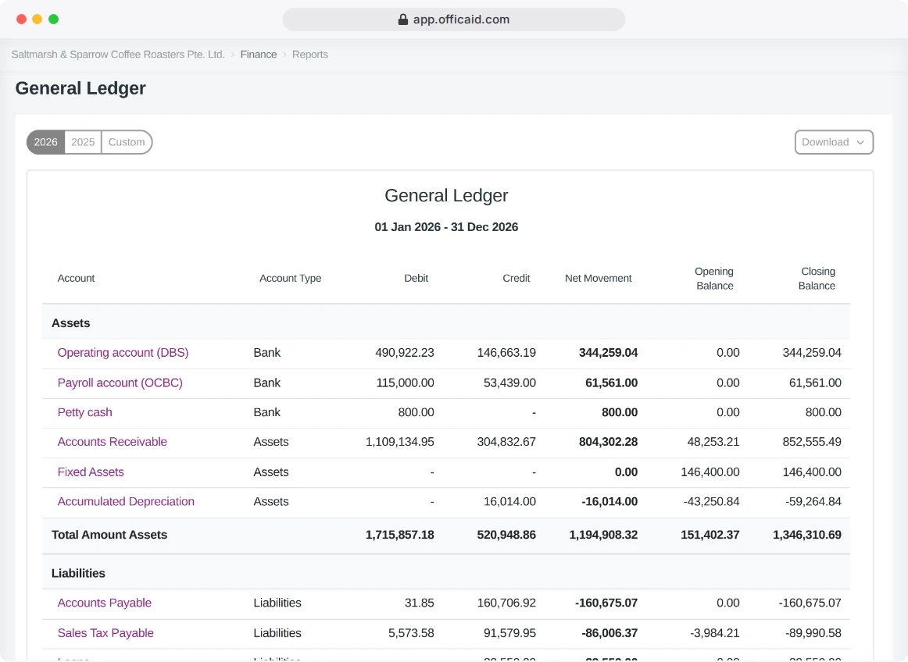Image resolution: width=908 pixels, height=662 pixels.
Task: Open the Accumulated Depreciation account
Action: [x=126, y=501]
